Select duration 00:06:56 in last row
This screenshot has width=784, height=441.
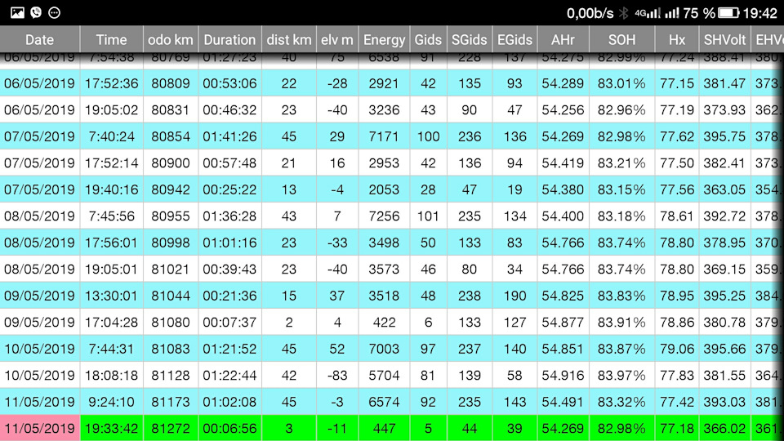point(230,429)
